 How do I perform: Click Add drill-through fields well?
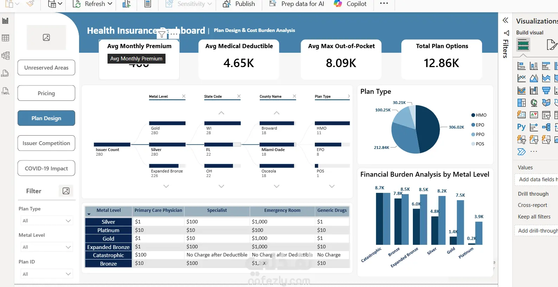coord(536,230)
